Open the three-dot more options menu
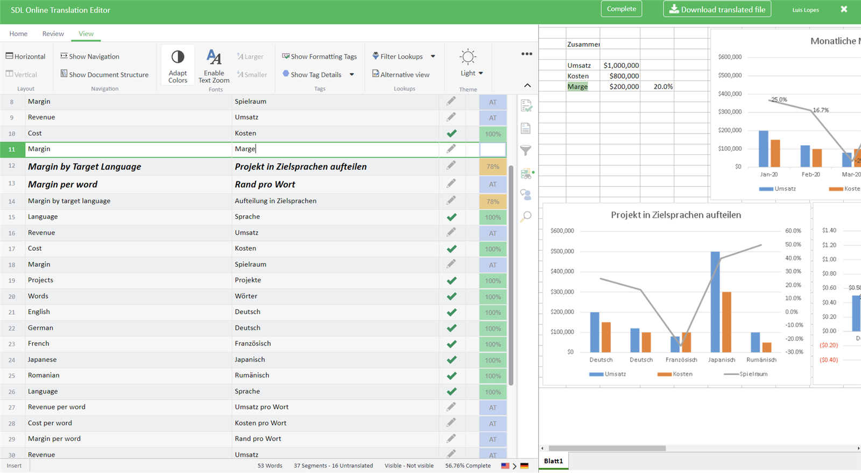Screen dimensions: 861x473 [527, 54]
